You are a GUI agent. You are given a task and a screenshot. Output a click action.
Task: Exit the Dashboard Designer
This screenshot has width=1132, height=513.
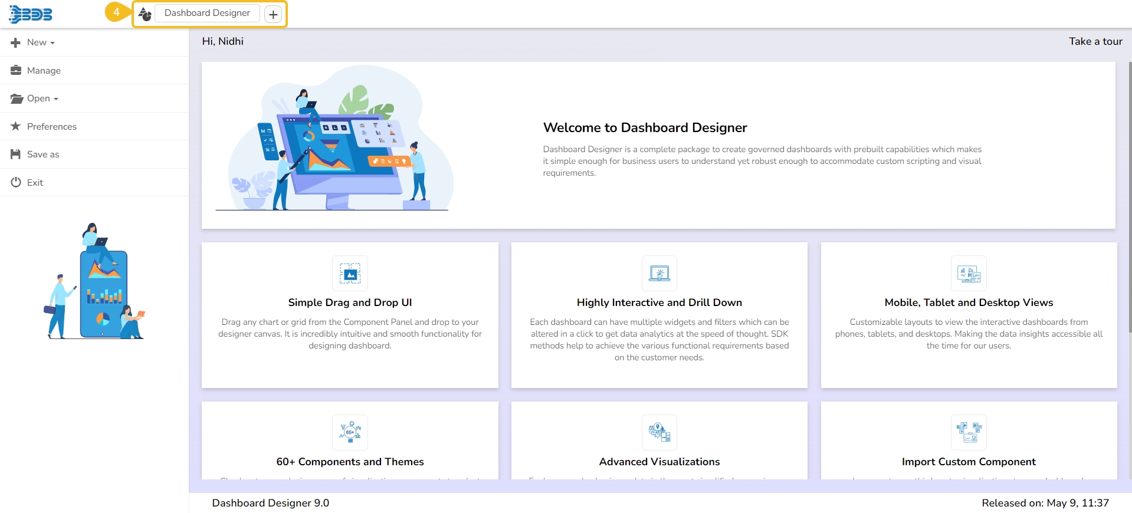tap(35, 183)
